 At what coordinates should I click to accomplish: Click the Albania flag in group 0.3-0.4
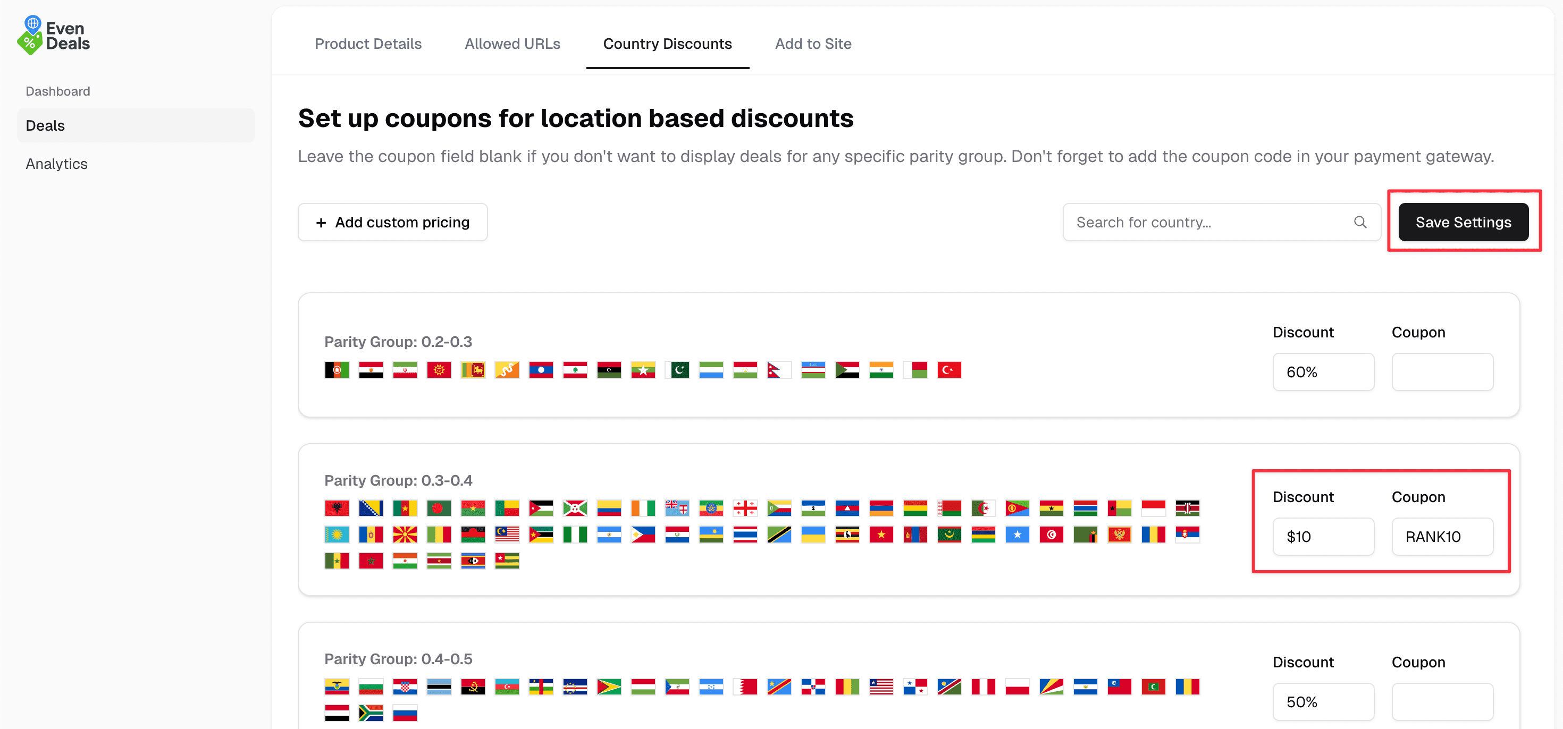pyautogui.click(x=337, y=507)
